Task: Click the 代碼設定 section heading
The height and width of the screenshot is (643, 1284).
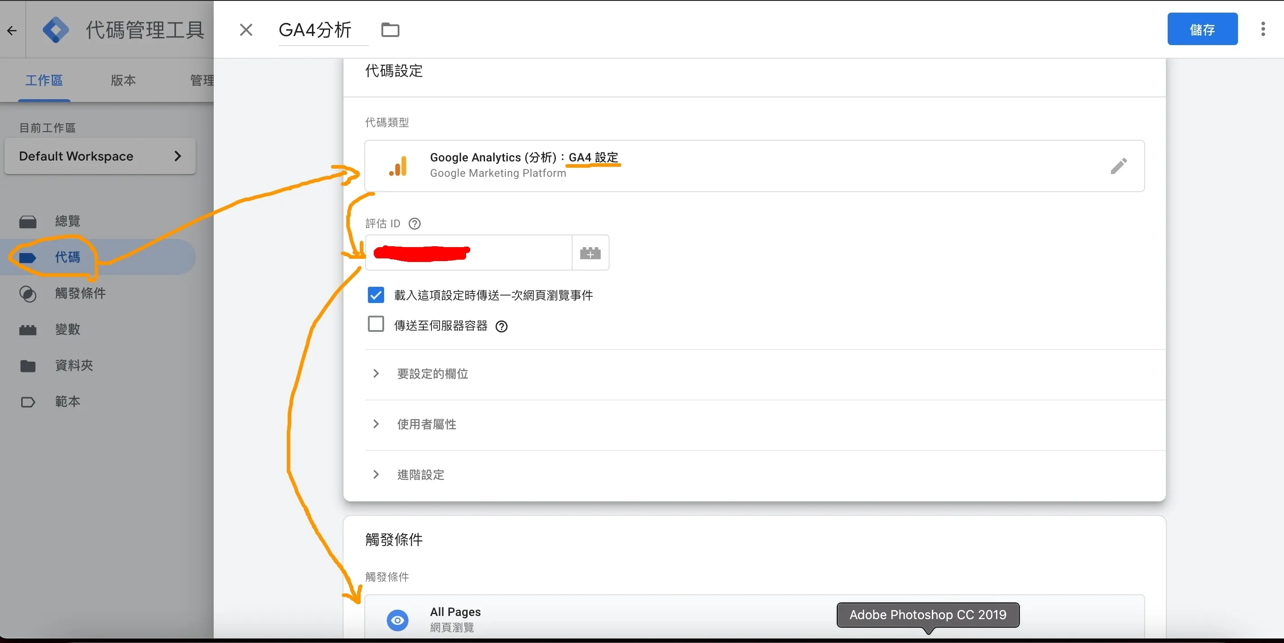Action: (x=394, y=71)
